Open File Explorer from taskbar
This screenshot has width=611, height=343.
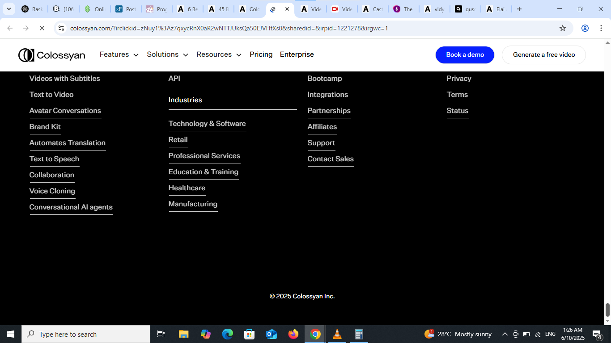pyautogui.click(x=184, y=334)
